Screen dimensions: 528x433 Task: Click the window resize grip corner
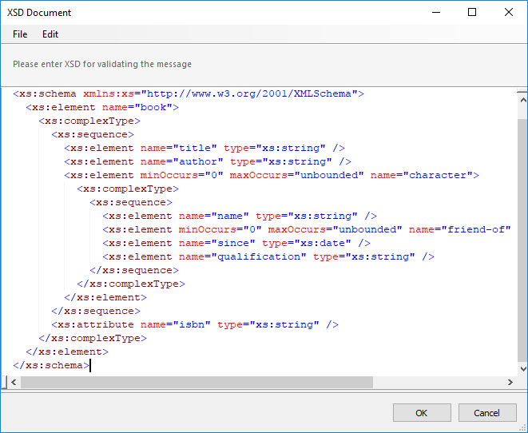pyautogui.click(x=523, y=428)
